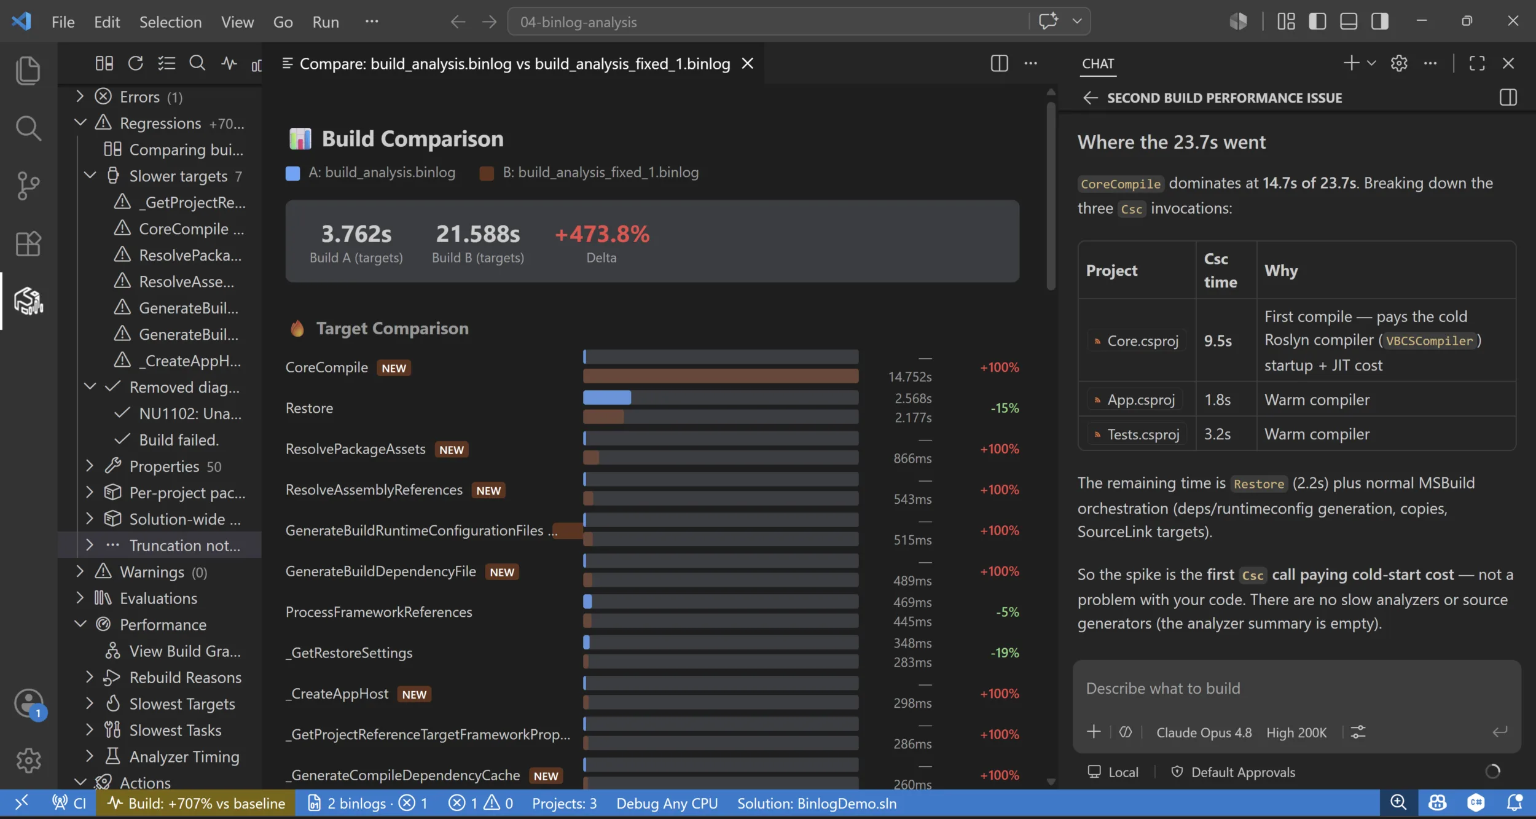
Task: Refresh the binlog tree view
Action: click(135, 63)
